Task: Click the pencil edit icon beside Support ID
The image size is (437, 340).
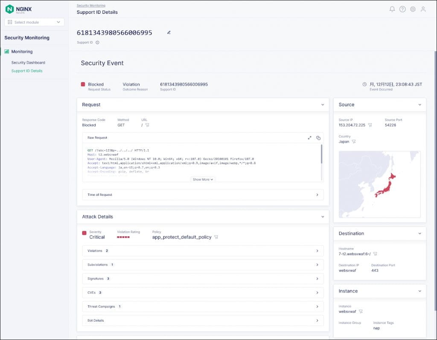Action: coord(169,32)
